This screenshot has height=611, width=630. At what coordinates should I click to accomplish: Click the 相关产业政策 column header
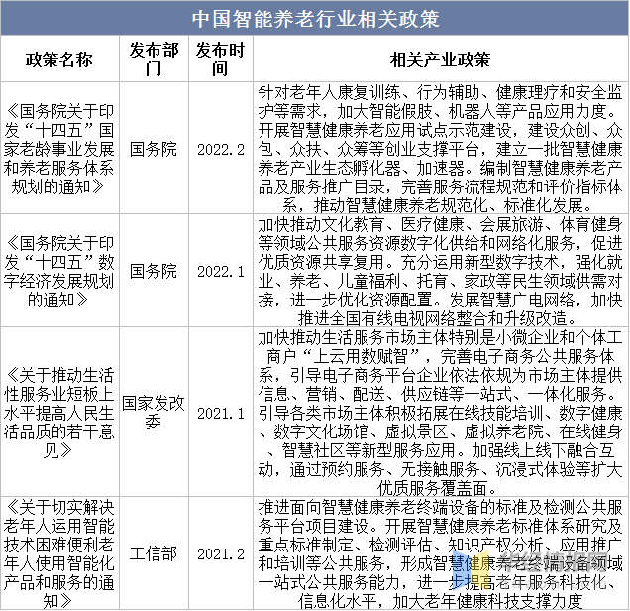point(439,59)
